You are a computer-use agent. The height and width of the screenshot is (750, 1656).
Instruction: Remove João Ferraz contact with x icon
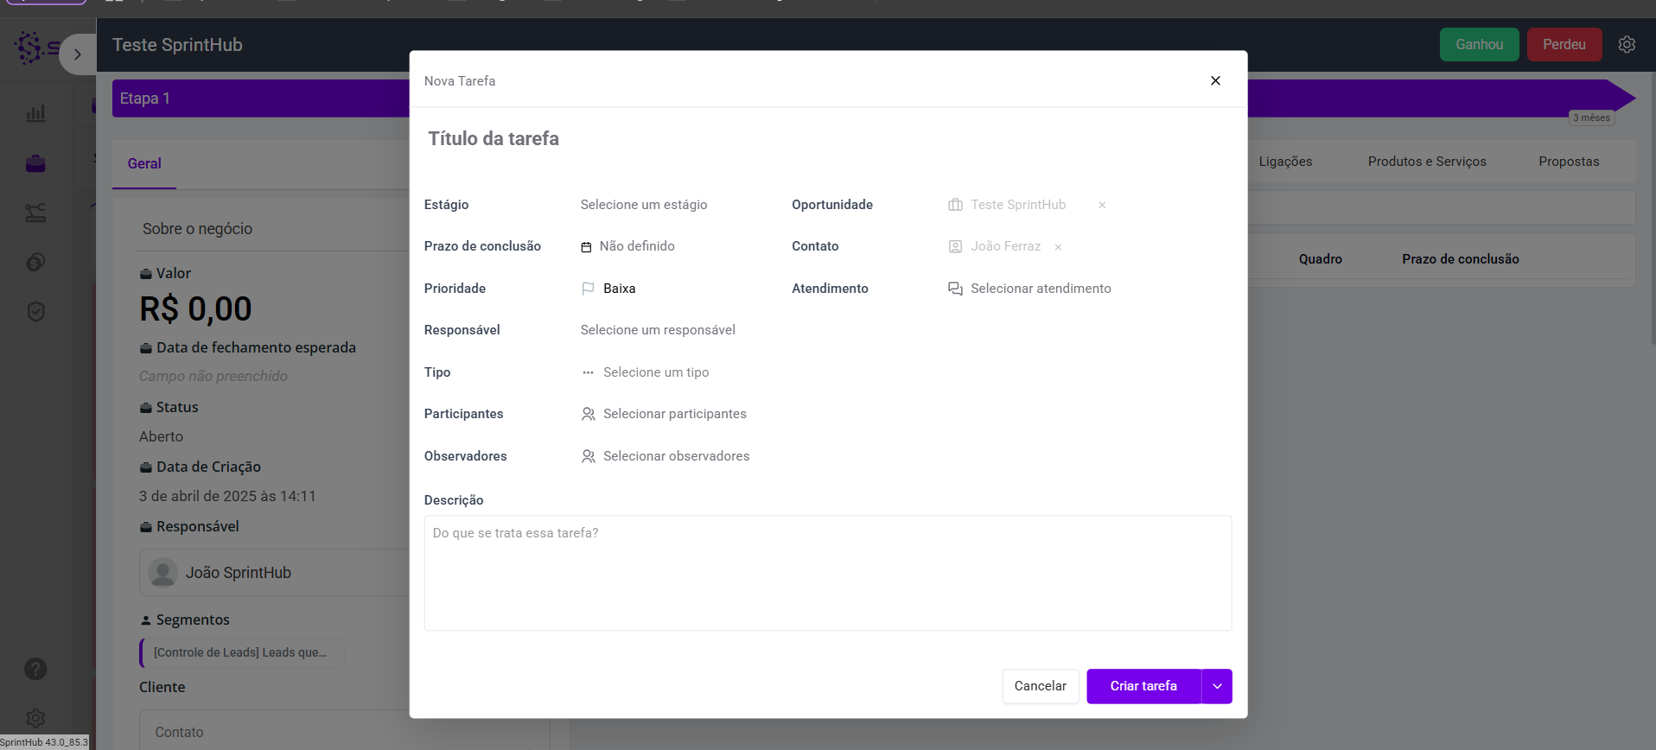point(1058,247)
